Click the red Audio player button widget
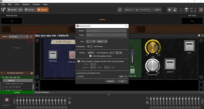The width and height of the screenshot is (204, 109). pos(72,55)
